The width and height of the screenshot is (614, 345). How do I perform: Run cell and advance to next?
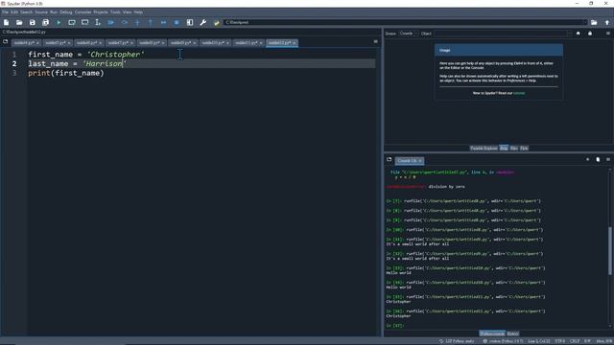tap(85, 23)
